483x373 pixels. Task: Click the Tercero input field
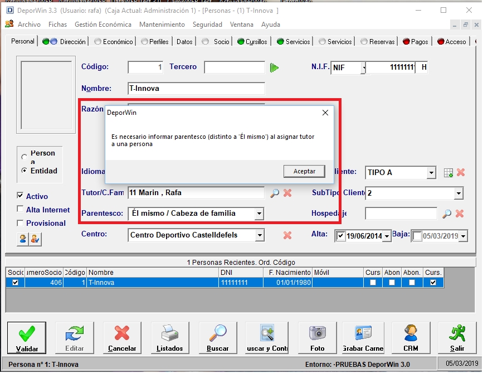[x=235, y=67]
